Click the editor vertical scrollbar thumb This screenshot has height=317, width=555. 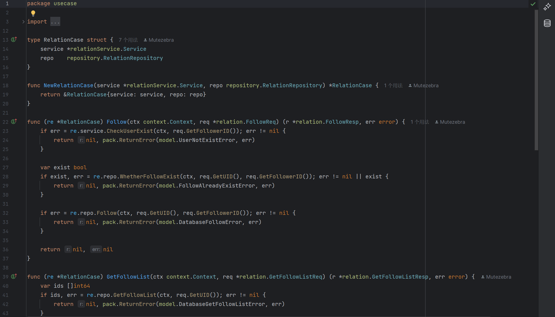pyautogui.click(x=536, y=80)
